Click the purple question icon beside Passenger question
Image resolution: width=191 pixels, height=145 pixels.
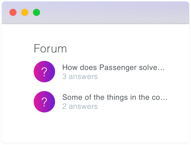(x=44, y=72)
